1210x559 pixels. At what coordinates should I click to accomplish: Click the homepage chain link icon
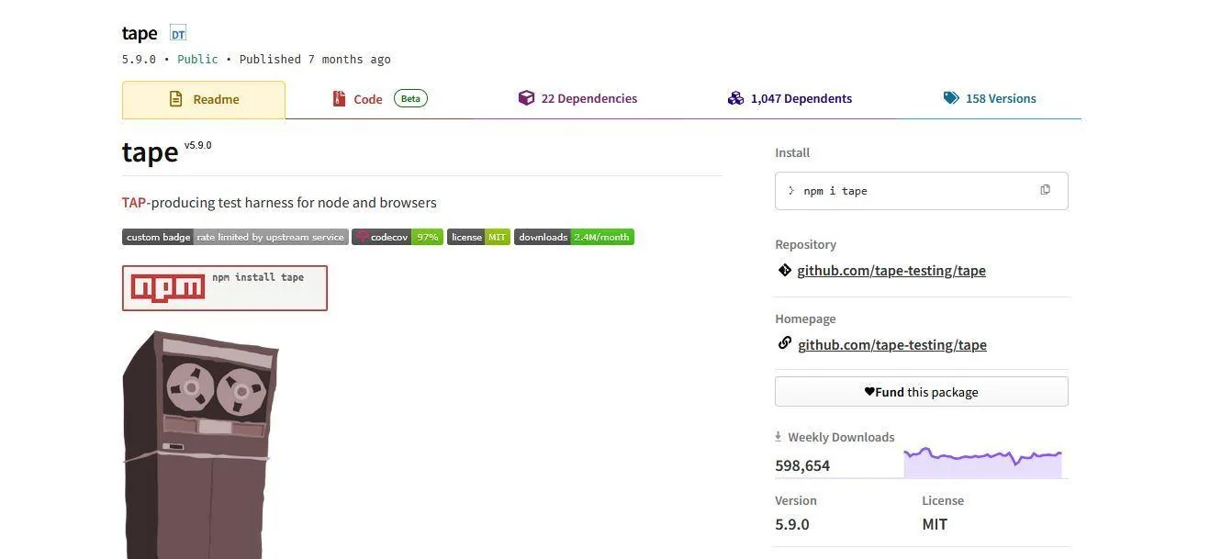[785, 343]
